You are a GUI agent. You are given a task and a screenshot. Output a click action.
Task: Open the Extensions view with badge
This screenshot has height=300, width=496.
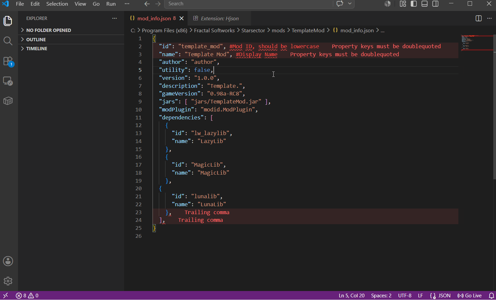click(8, 61)
